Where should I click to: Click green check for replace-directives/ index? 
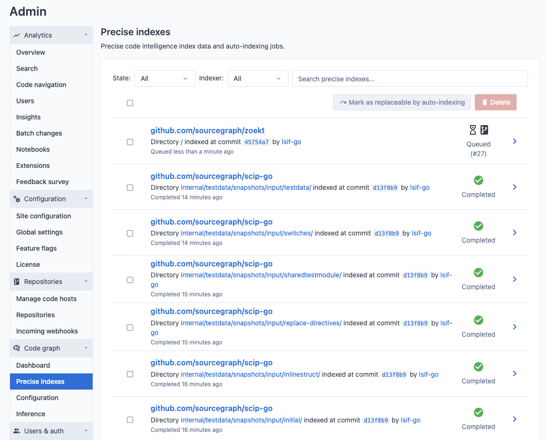(479, 320)
